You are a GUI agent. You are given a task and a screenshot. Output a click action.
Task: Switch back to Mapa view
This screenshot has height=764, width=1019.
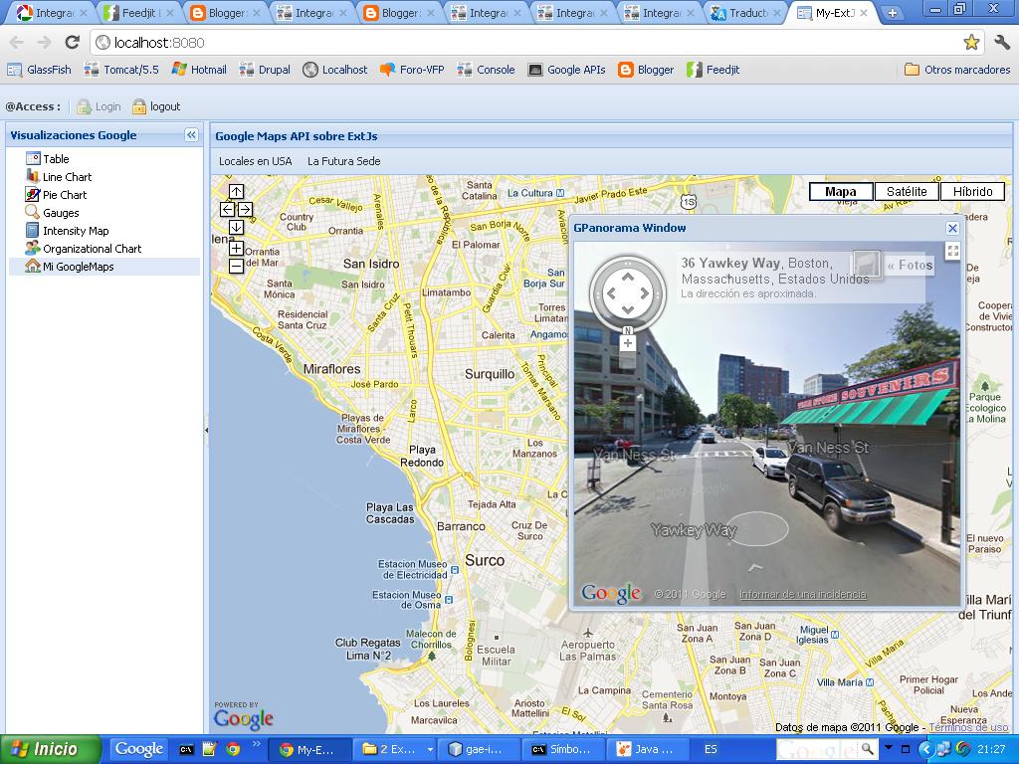839,191
